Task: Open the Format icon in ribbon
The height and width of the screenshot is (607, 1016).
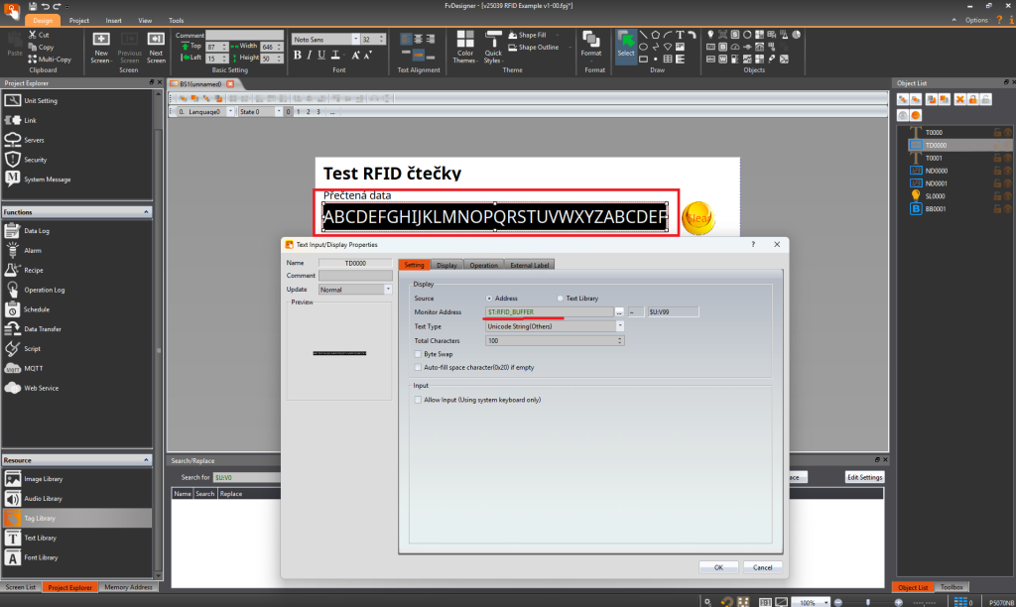Action: pos(592,42)
